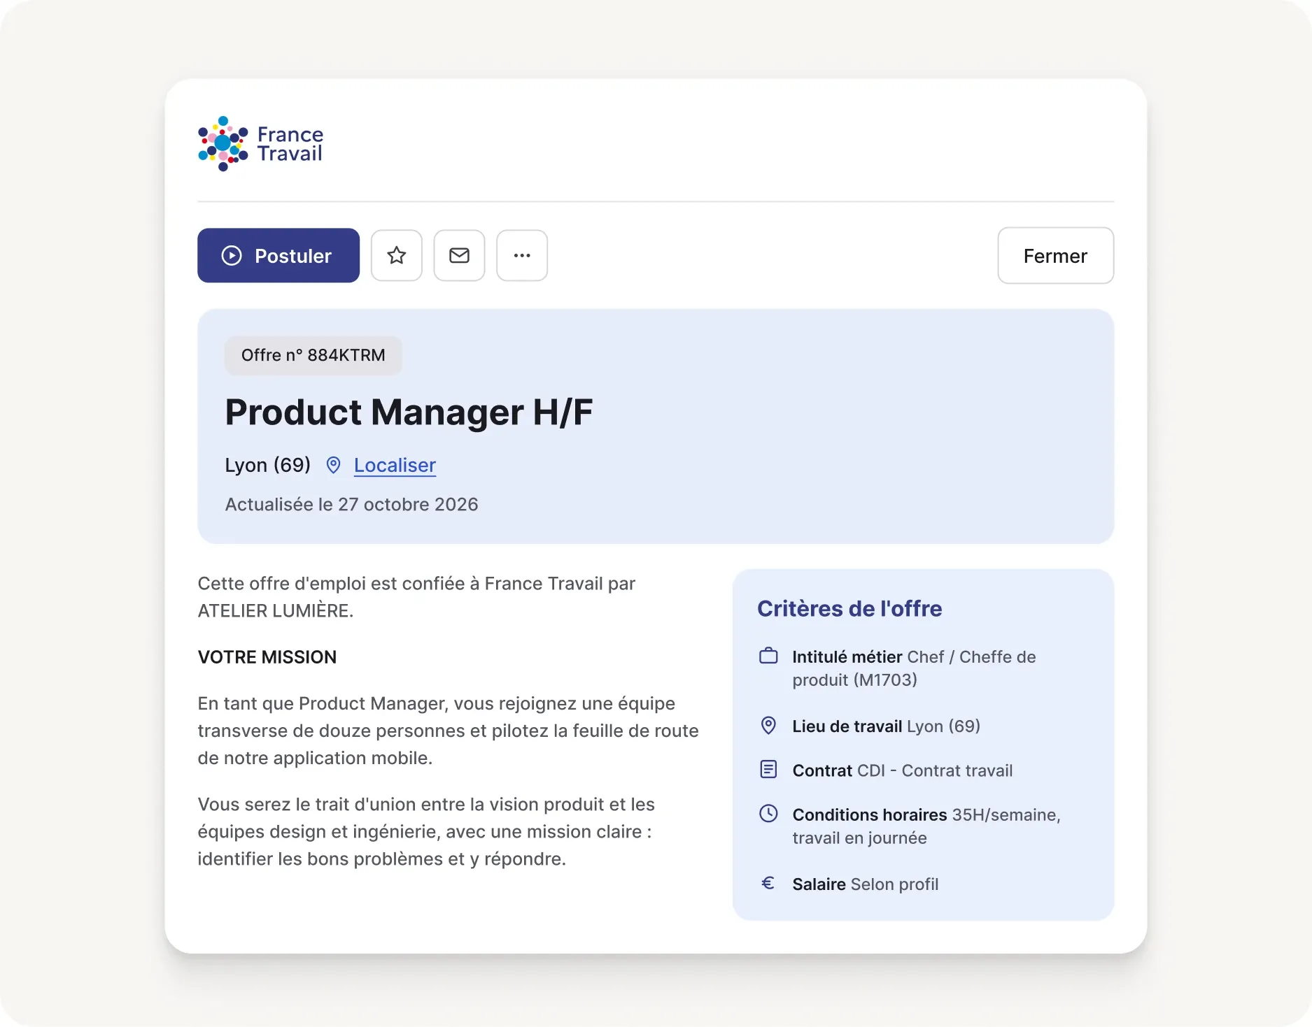Viewport: 1312px width, 1027px height.
Task: Click the paragraph starting Vous serez le trait d'union
Action: [x=426, y=831]
